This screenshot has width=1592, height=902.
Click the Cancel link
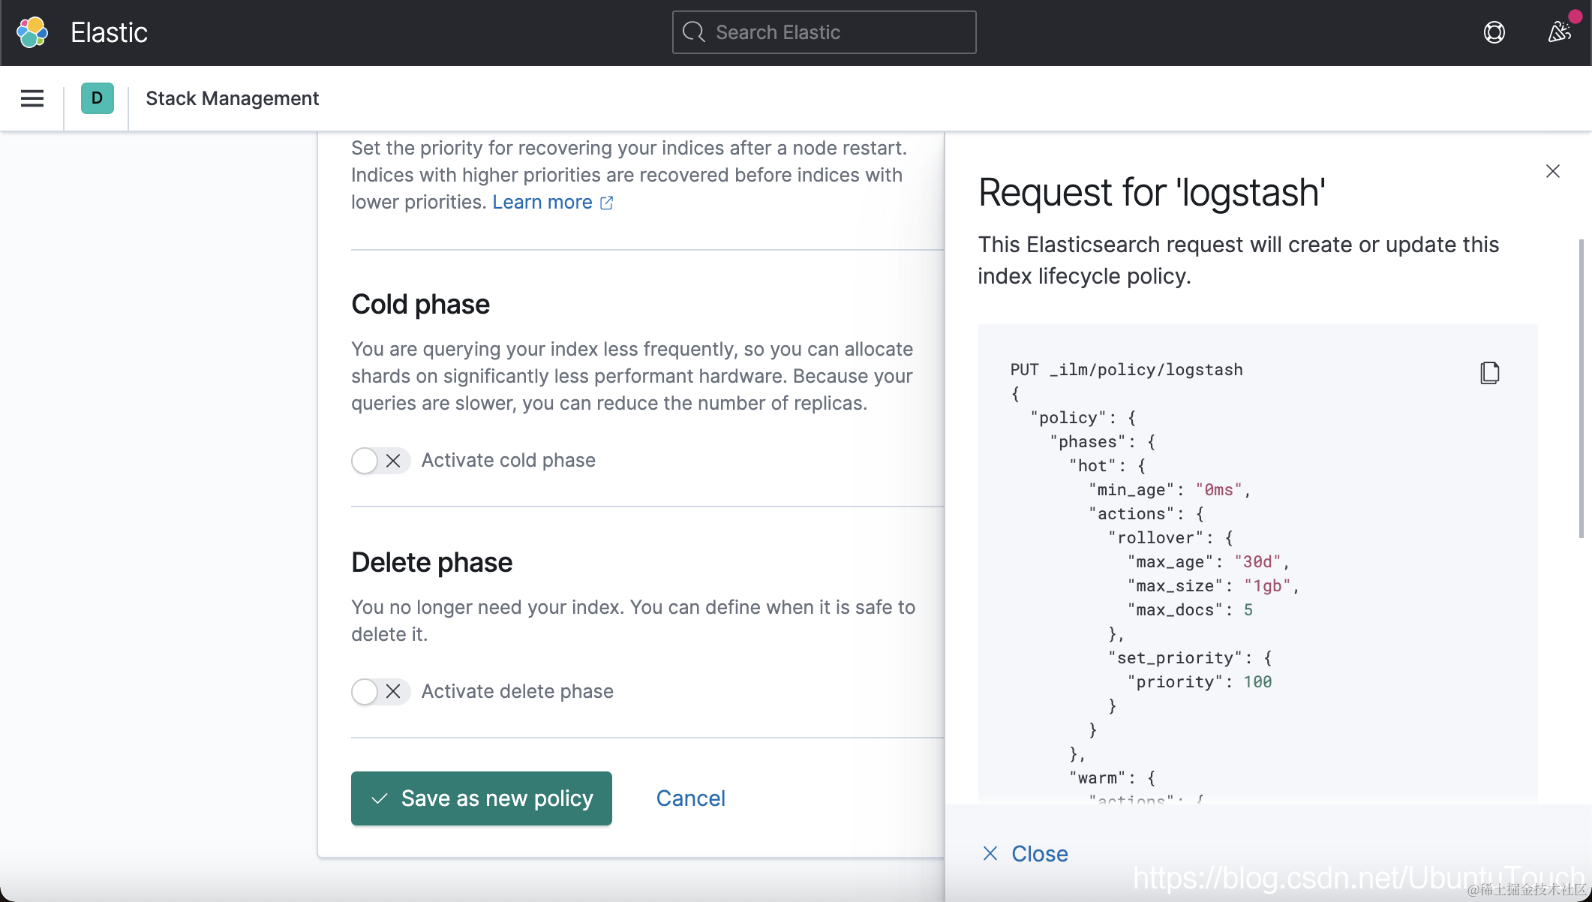pos(690,798)
